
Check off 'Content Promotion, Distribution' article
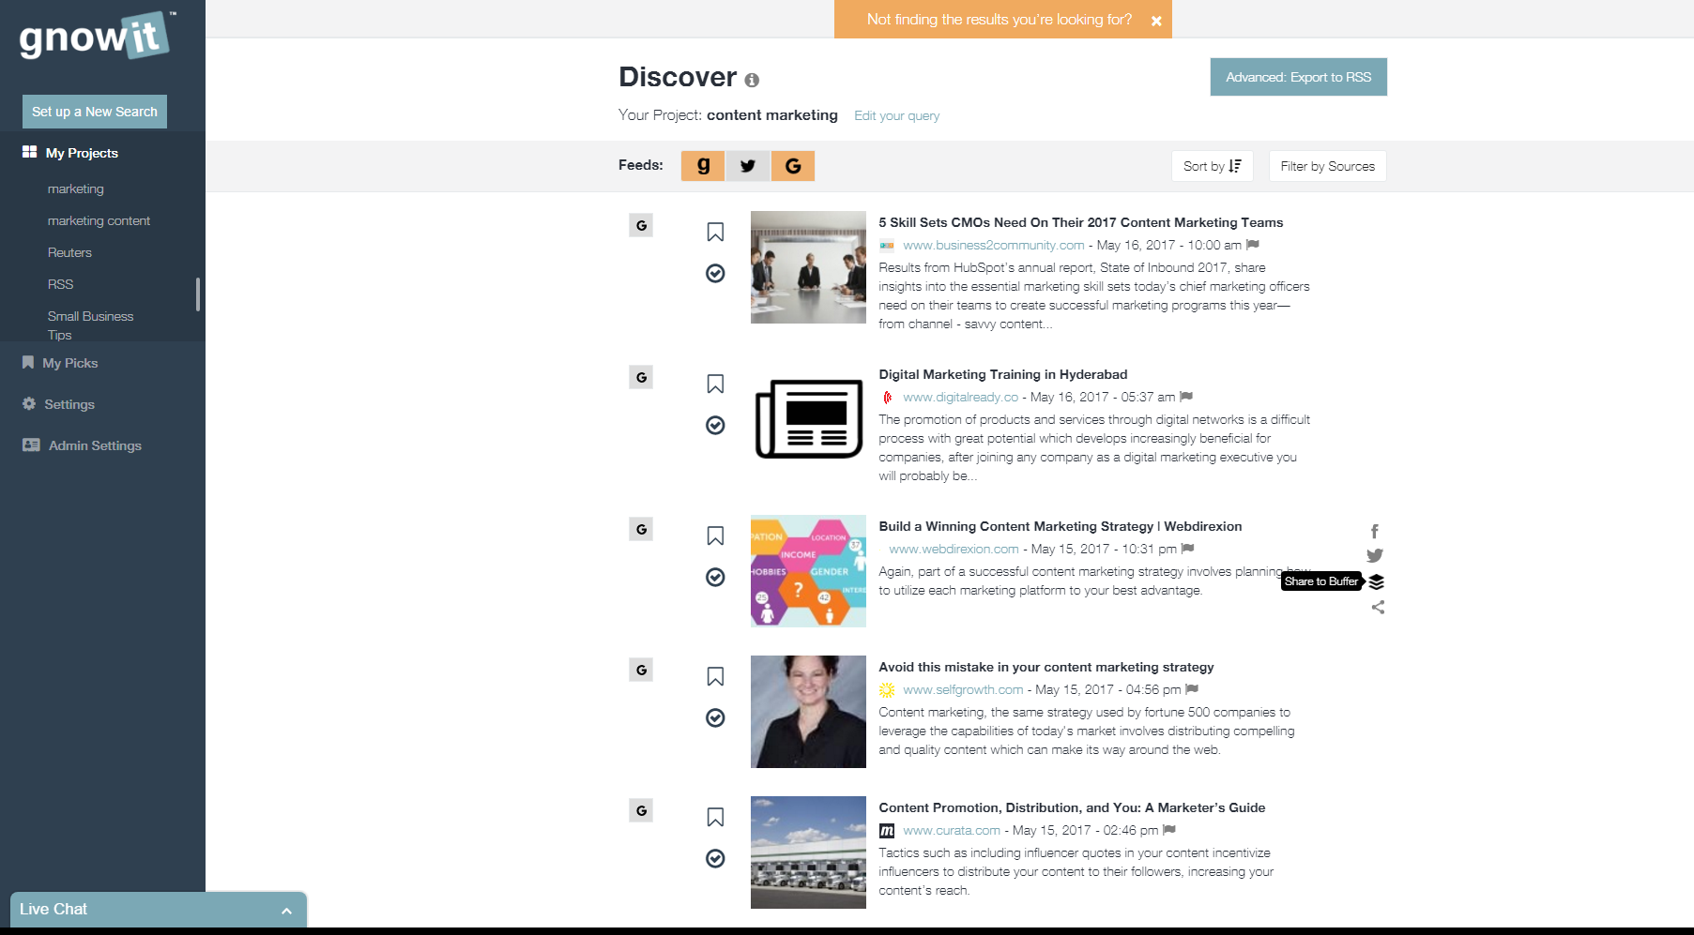[715, 858]
